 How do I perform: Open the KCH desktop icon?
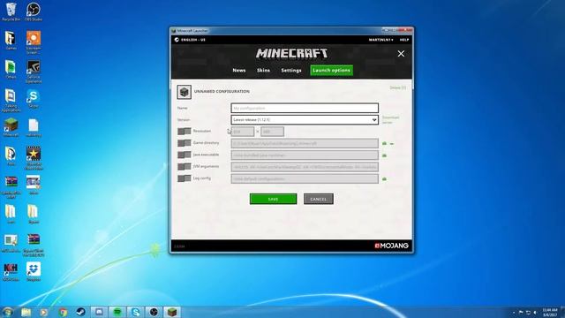point(11,272)
